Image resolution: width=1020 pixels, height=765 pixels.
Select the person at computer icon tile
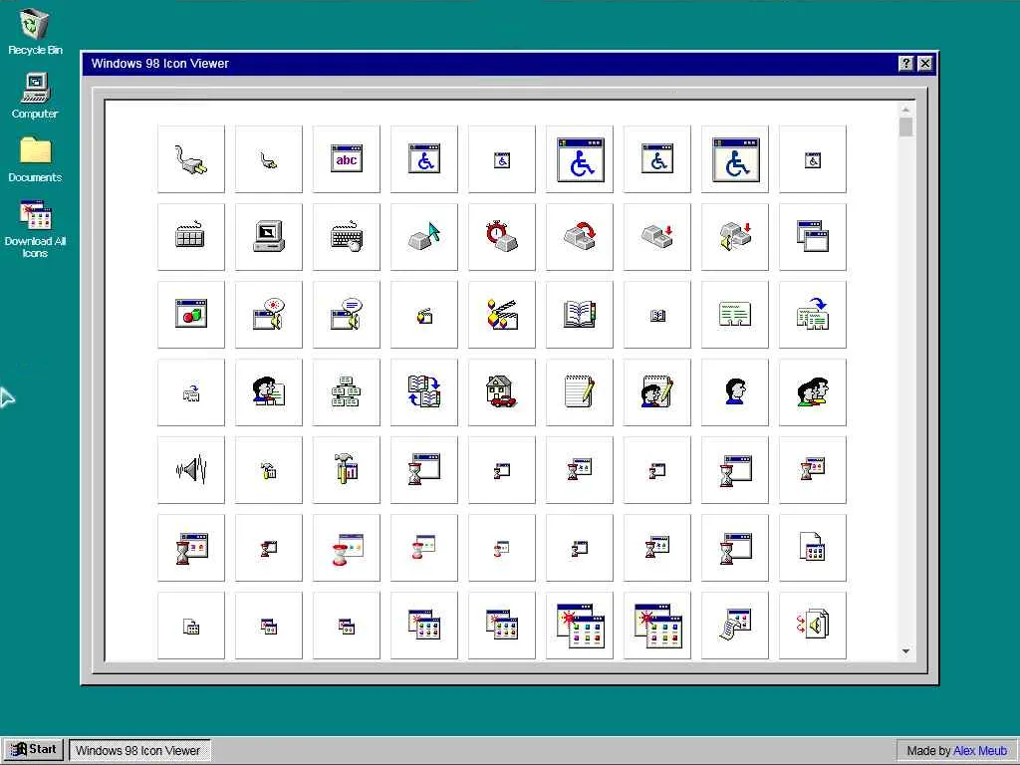[x=269, y=392]
